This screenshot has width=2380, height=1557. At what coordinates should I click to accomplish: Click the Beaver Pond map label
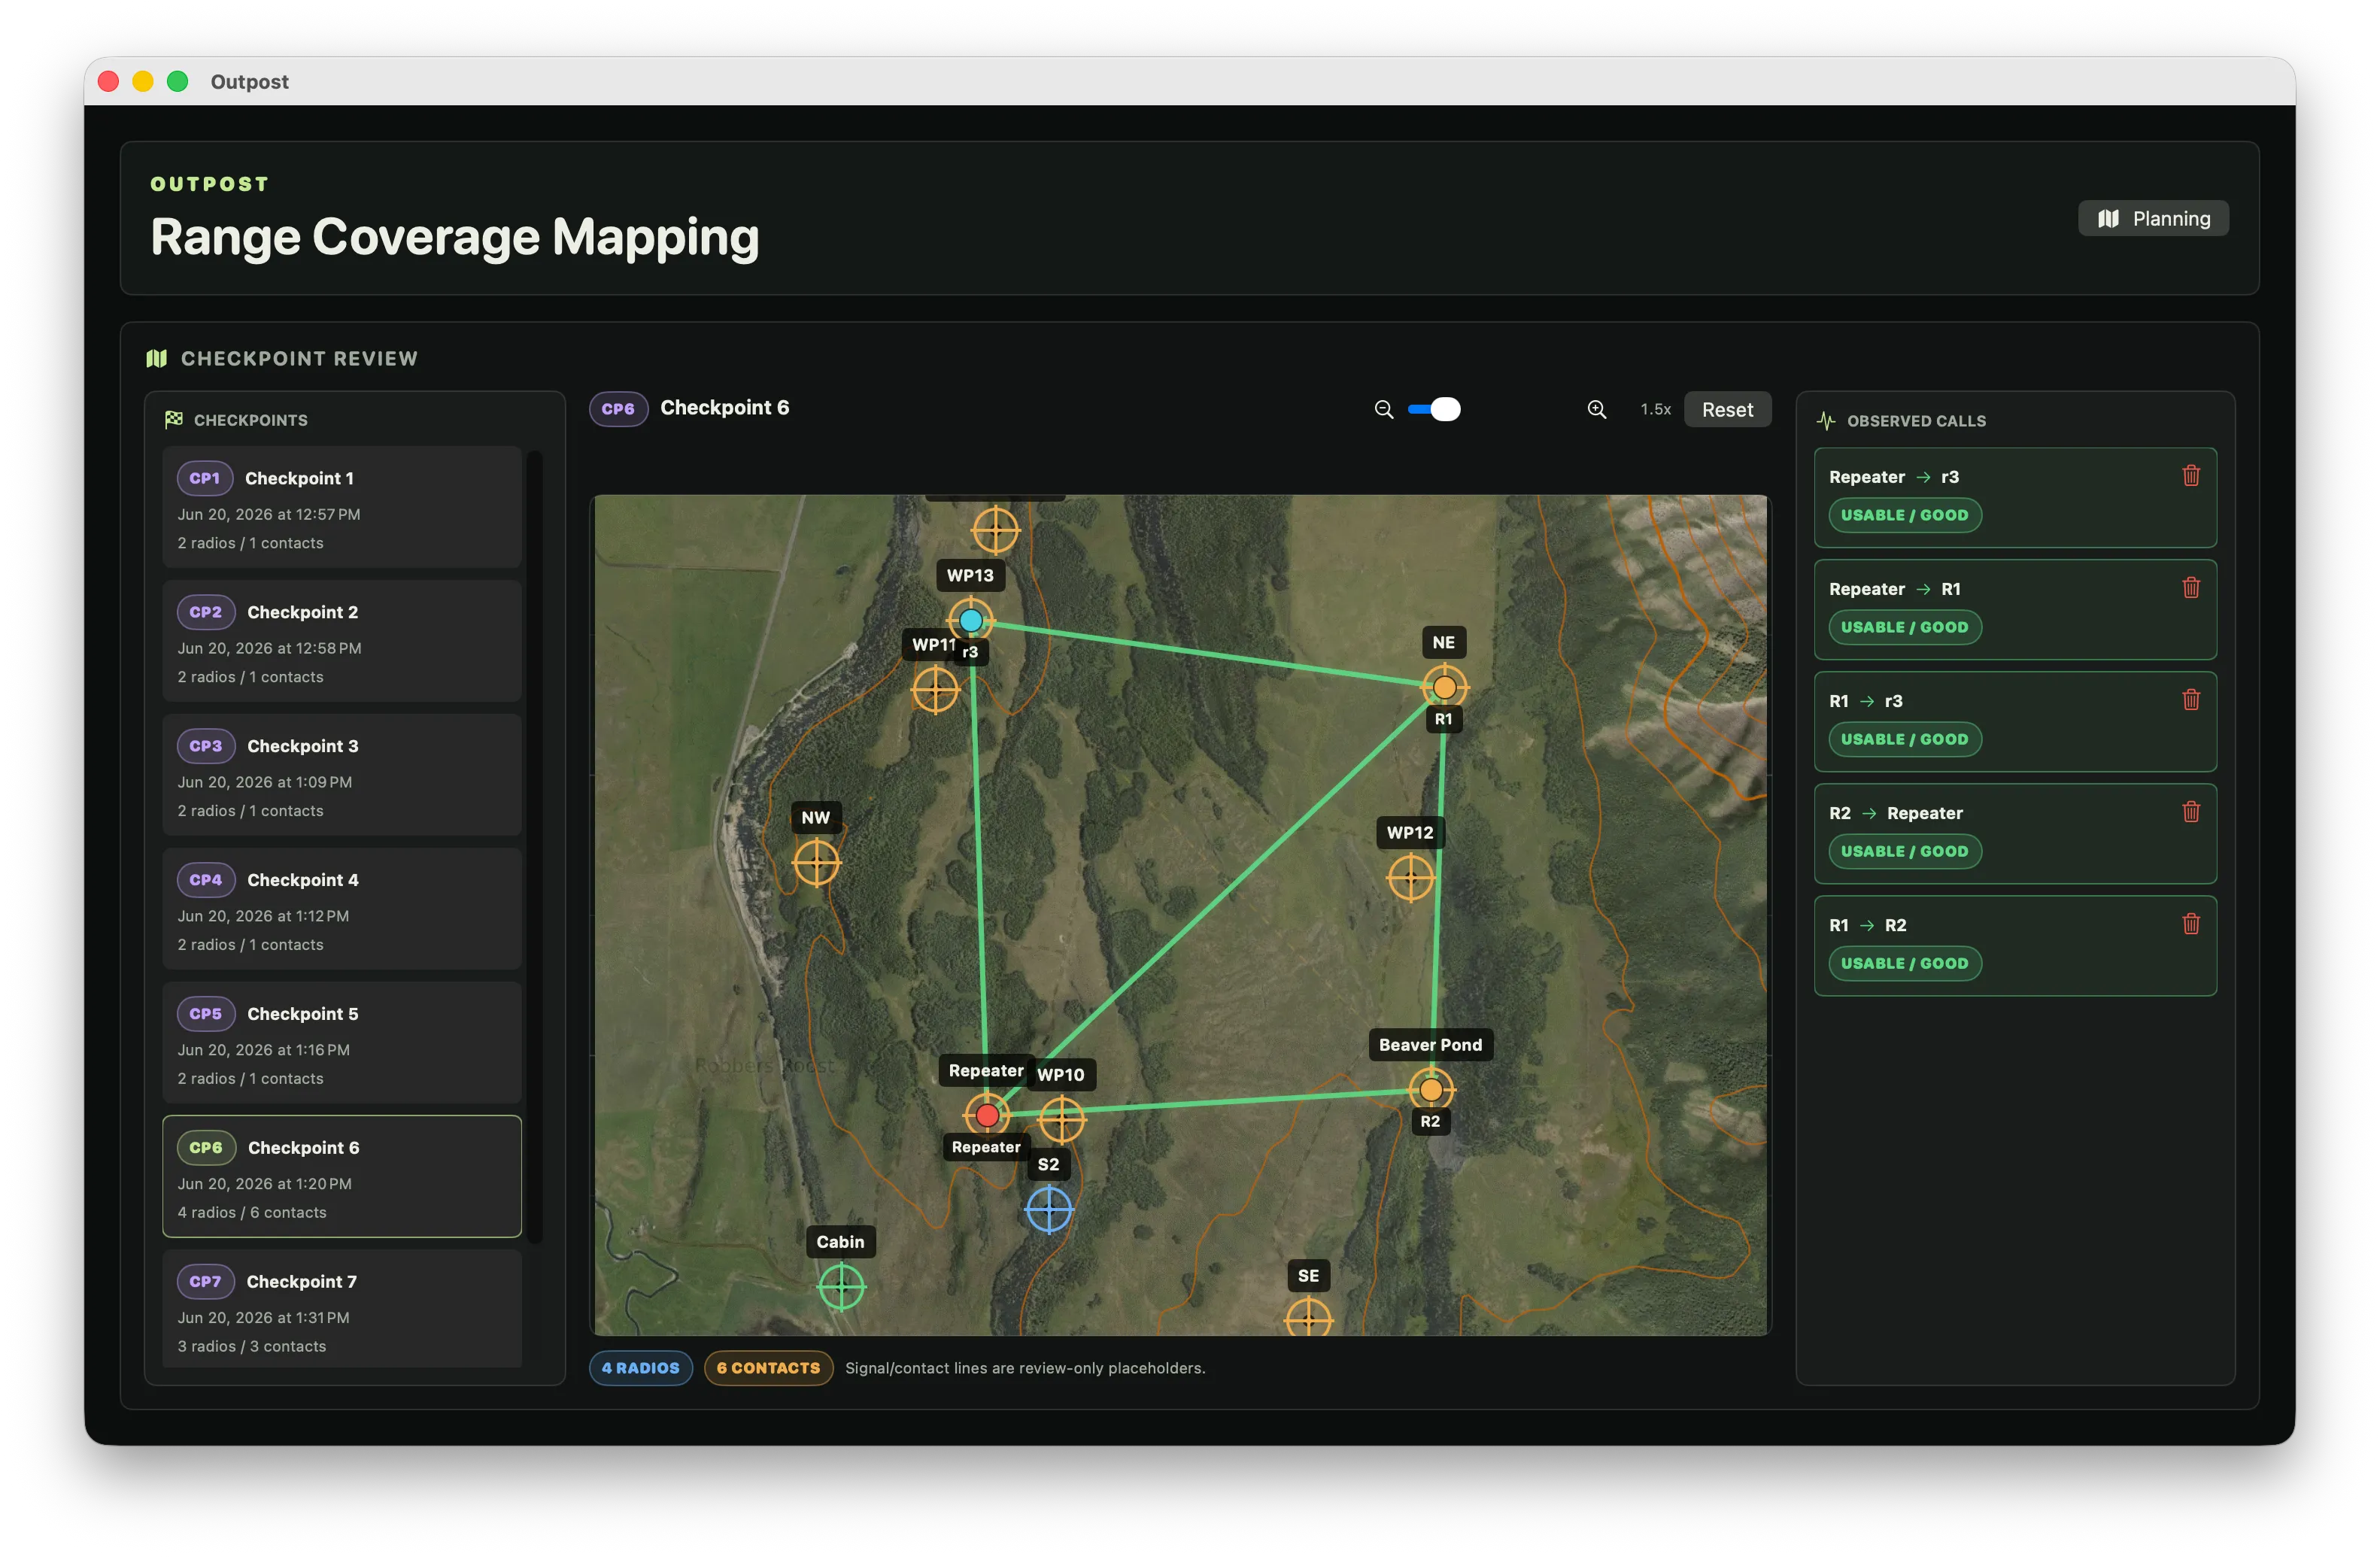pyautogui.click(x=1430, y=1045)
